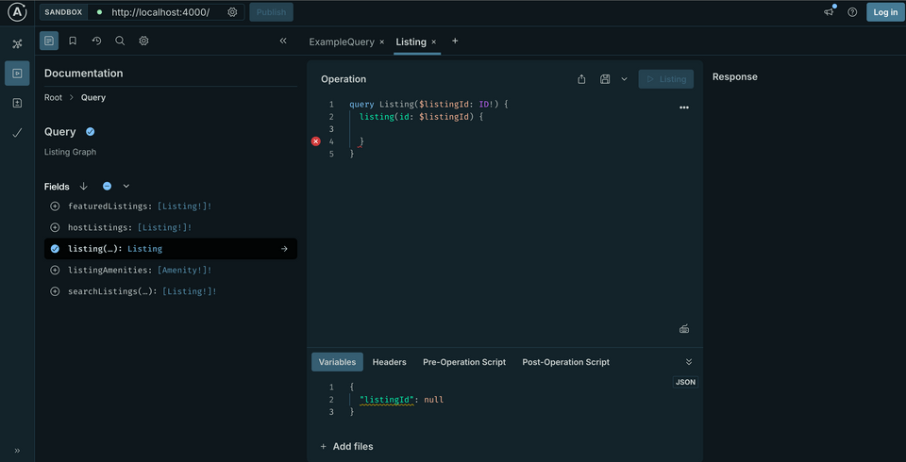Viewport: 906px width, 462px height.
Task: Add a new operation tab
Action: pyautogui.click(x=455, y=41)
